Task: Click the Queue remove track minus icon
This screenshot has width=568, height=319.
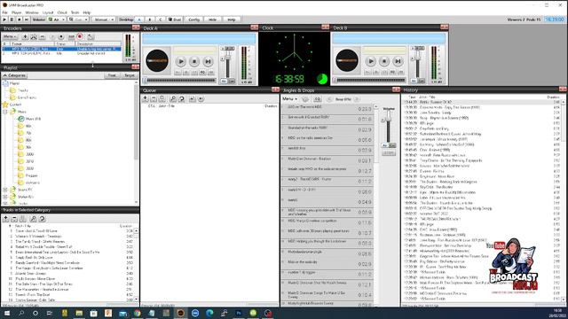Action: (154, 98)
